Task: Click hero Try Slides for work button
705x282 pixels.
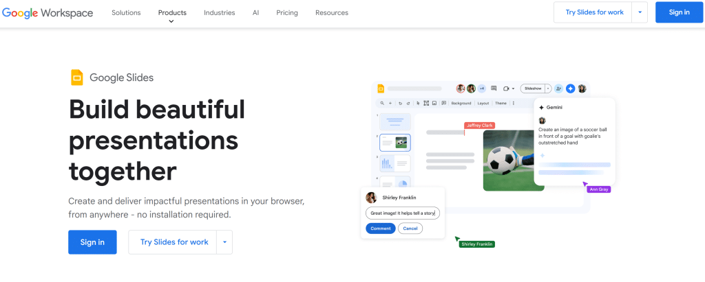Action: [174, 242]
